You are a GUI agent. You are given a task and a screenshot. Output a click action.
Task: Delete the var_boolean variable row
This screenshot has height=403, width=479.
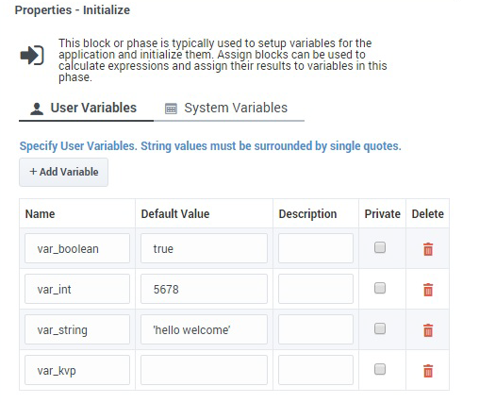[x=428, y=249]
